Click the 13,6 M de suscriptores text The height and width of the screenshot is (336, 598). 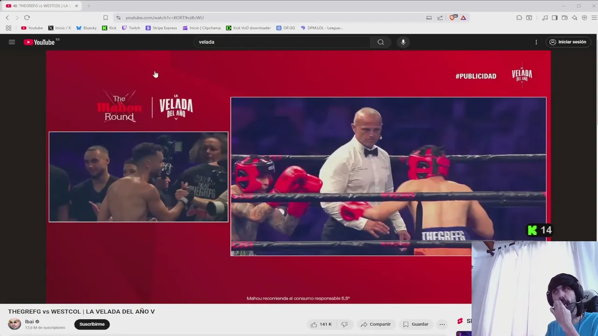coord(45,328)
